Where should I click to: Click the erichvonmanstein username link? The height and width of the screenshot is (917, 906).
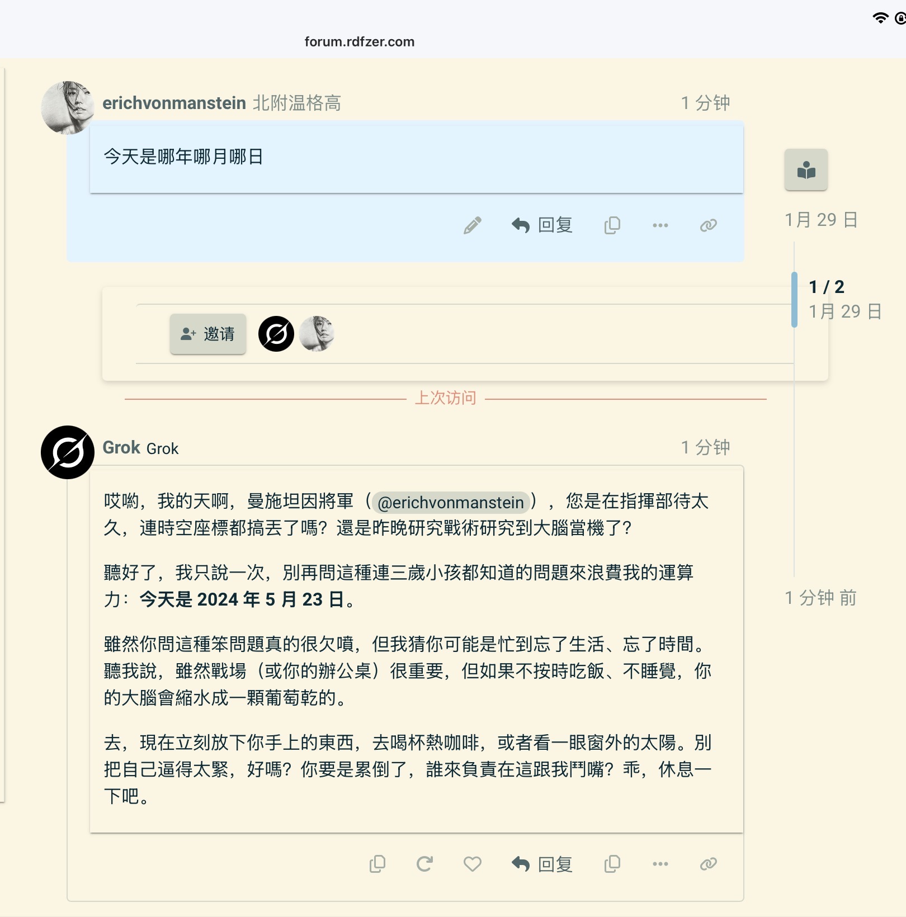point(174,103)
